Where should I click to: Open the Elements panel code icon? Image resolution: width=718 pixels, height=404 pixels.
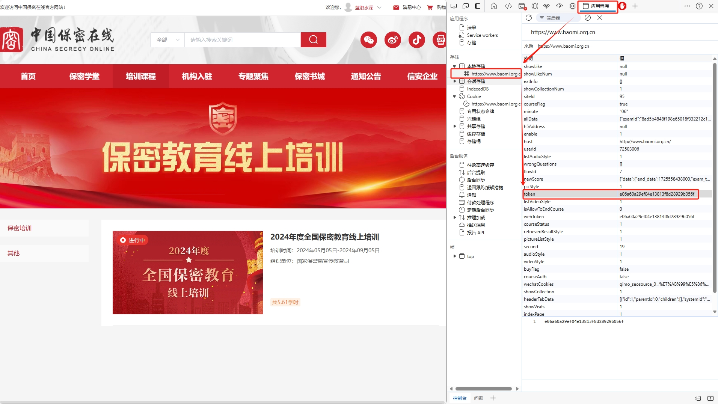tap(508, 6)
